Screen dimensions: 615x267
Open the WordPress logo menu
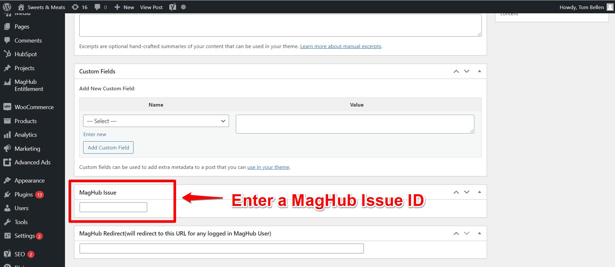click(x=7, y=7)
